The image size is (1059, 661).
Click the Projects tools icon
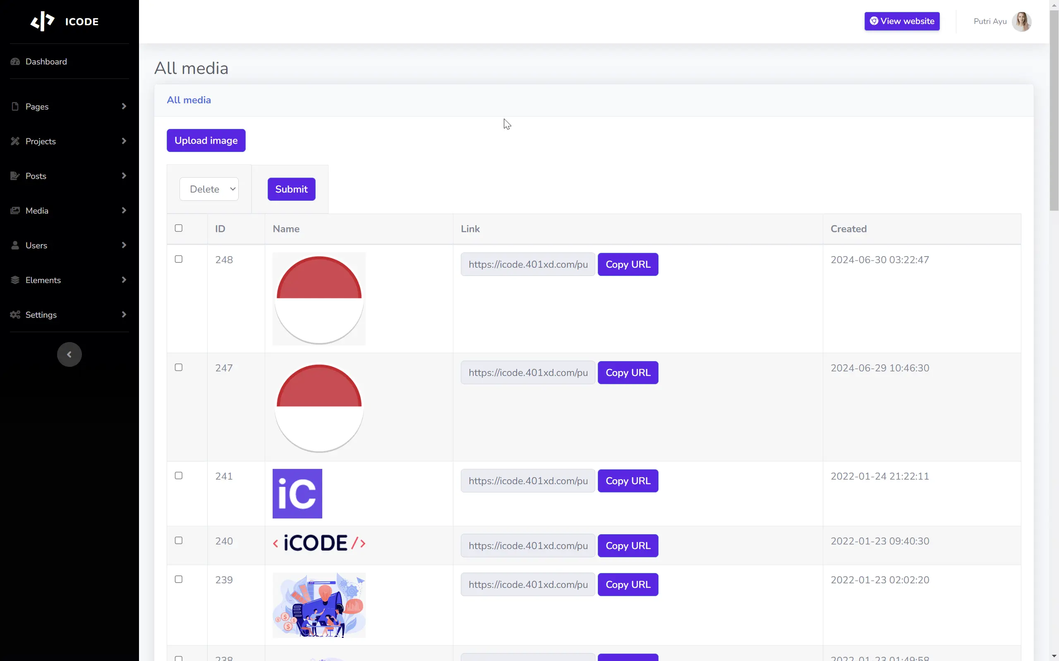[x=15, y=141]
